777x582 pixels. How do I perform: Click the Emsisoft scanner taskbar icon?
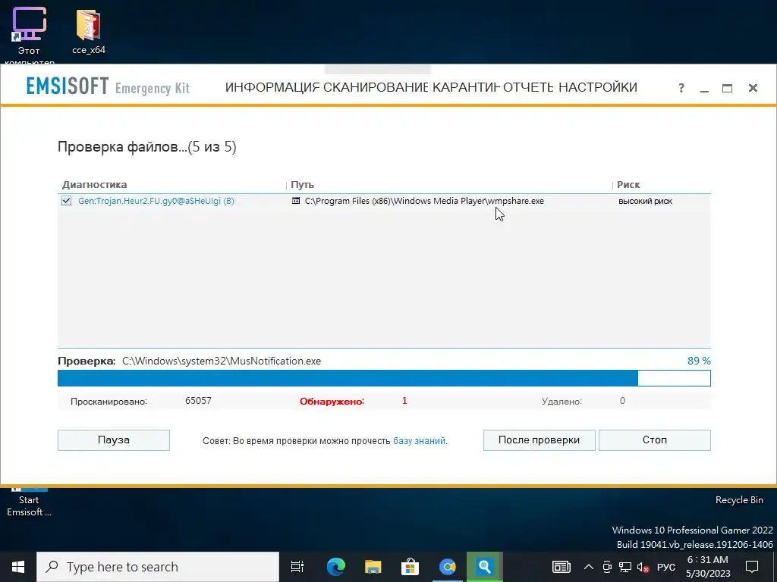tap(485, 567)
